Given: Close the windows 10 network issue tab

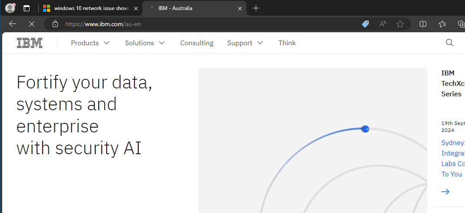Looking at the screenshot, I should click(136, 9).
